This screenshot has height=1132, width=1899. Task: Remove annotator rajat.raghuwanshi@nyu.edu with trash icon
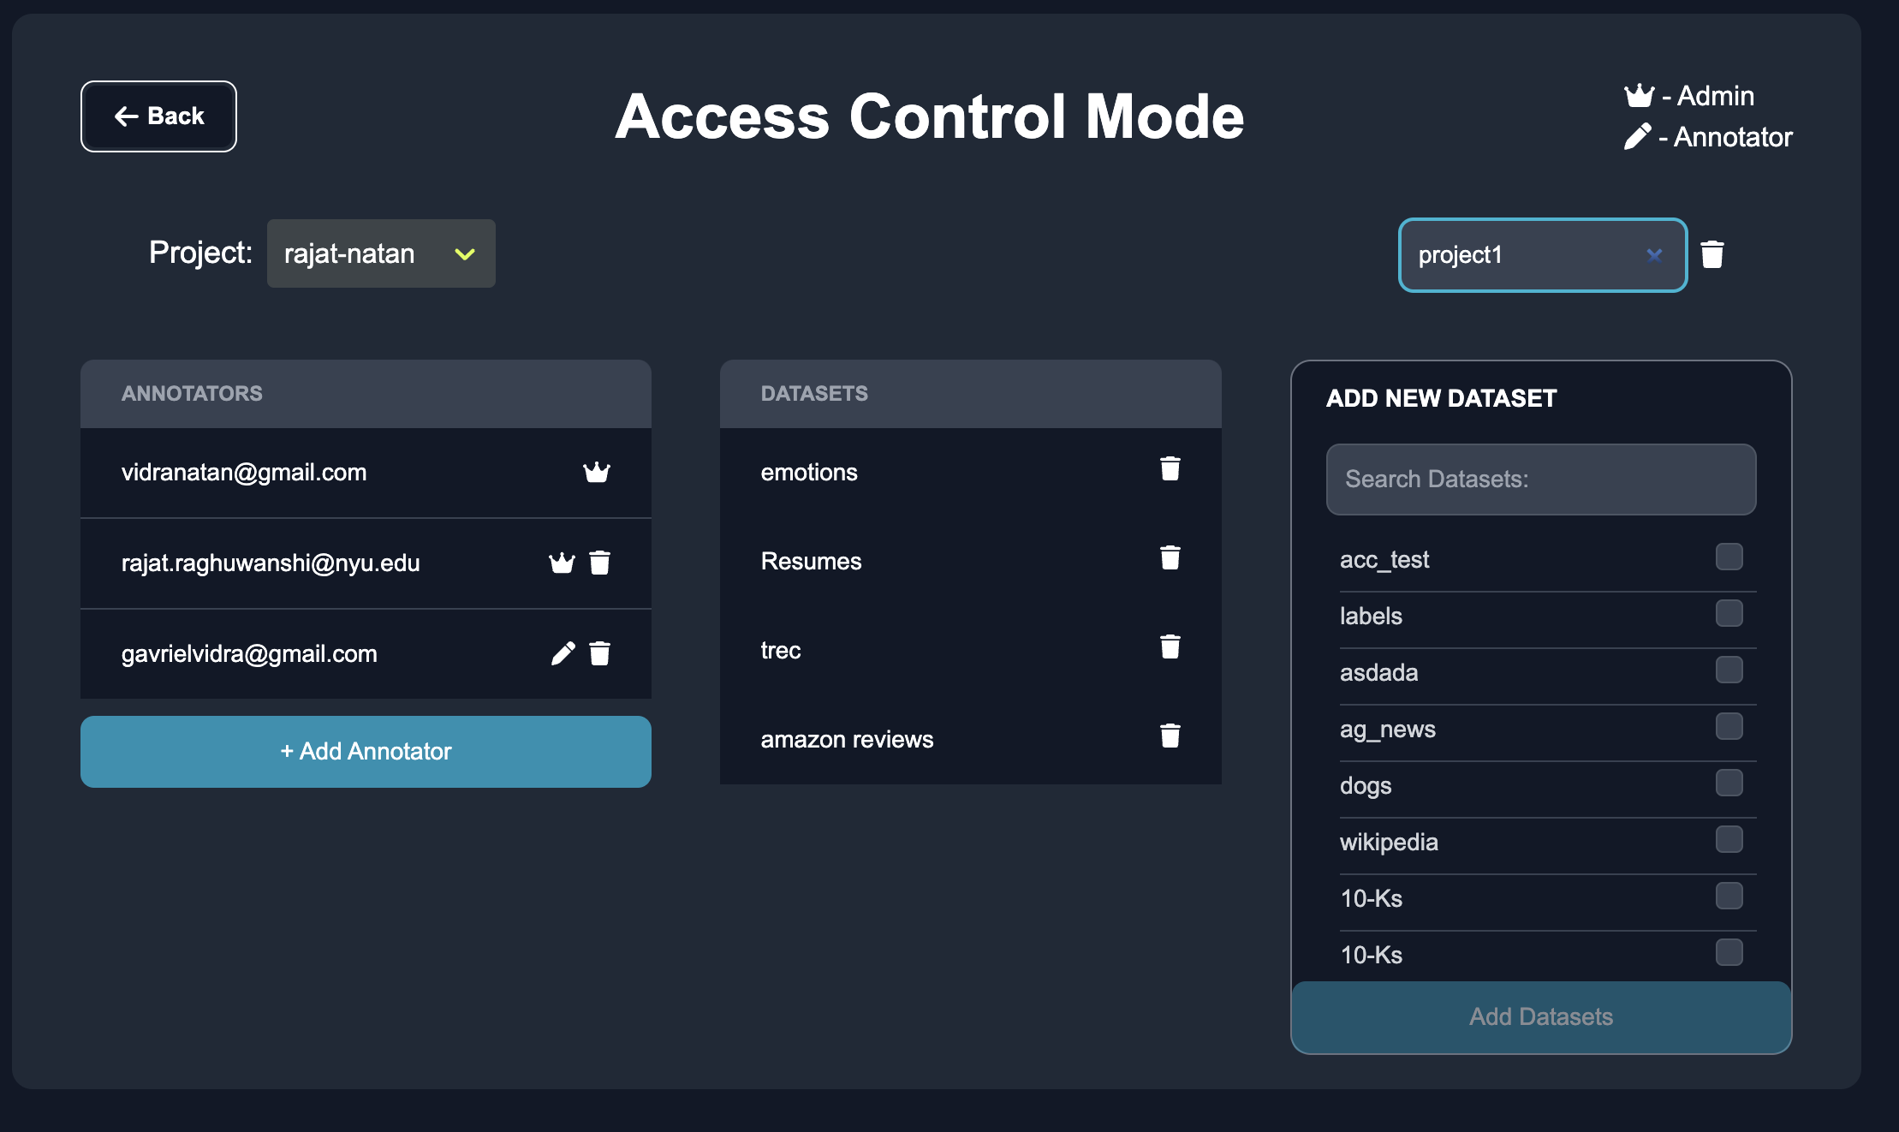(x=599, y=563)
